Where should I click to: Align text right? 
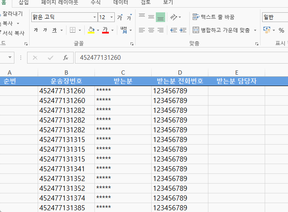tap(161, 30)
